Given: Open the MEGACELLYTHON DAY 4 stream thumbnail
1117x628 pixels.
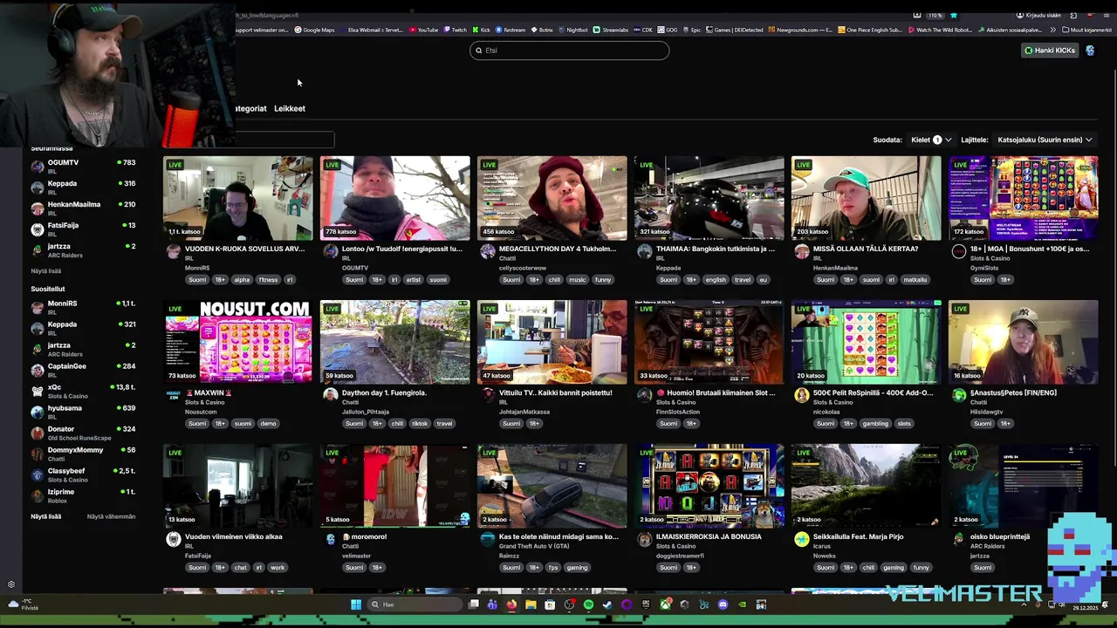Looking at the screenshot, I should click(x=552, y=198).
